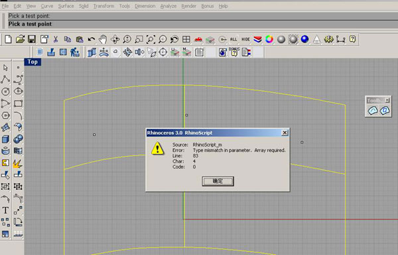The image size is (398, 255).
Task: Select the Text tool in sidebar
Action: [x=5, y=211]
